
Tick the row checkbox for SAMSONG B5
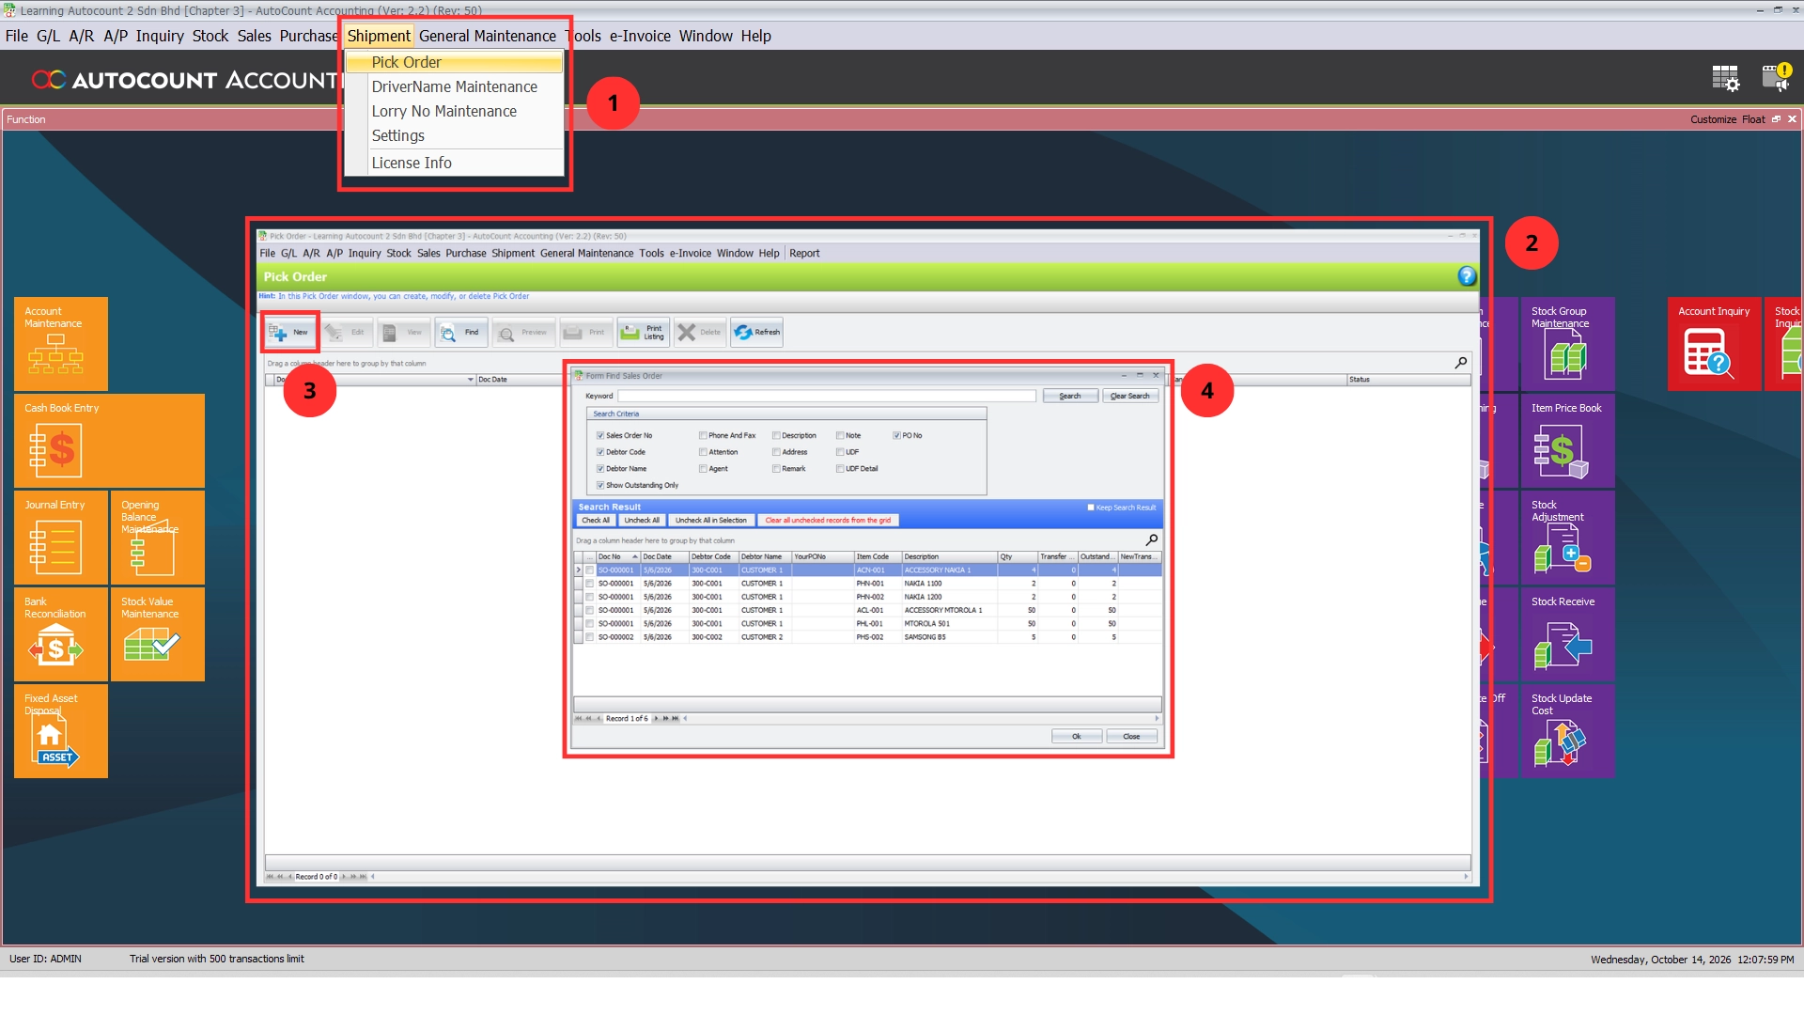tap(590, 637)
